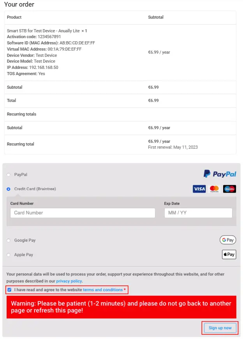Image resolution: width=243 pixels, height=339 pixels.
Task: Select Credit Card (Braintree) radio button
Action: [x=9, y=189]
